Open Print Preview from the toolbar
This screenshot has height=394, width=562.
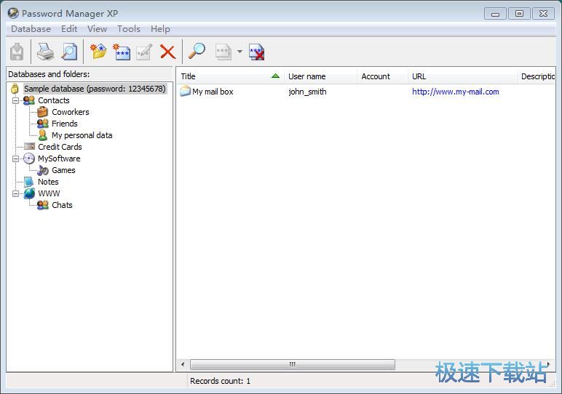69,52
